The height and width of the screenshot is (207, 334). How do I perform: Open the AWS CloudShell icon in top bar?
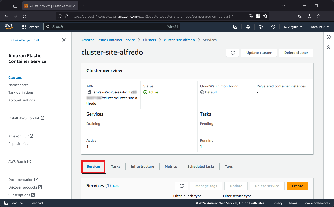pyautogui.click(x=235, y=27)
